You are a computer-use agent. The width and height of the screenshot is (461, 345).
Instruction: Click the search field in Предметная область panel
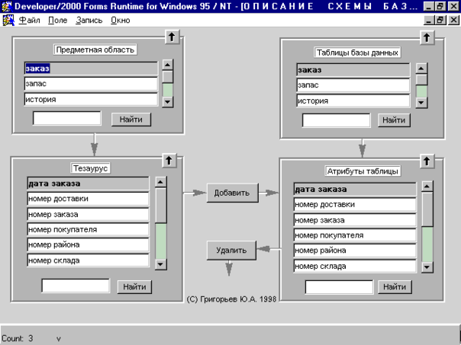67,118
